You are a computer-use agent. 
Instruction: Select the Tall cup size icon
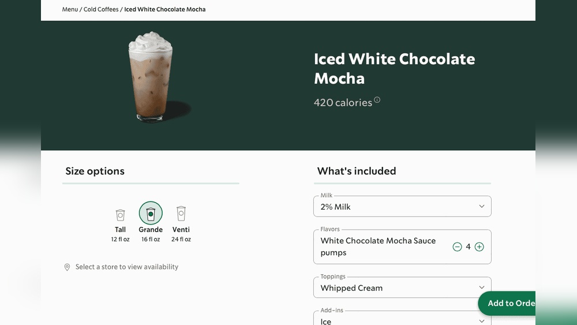[120, 215]
